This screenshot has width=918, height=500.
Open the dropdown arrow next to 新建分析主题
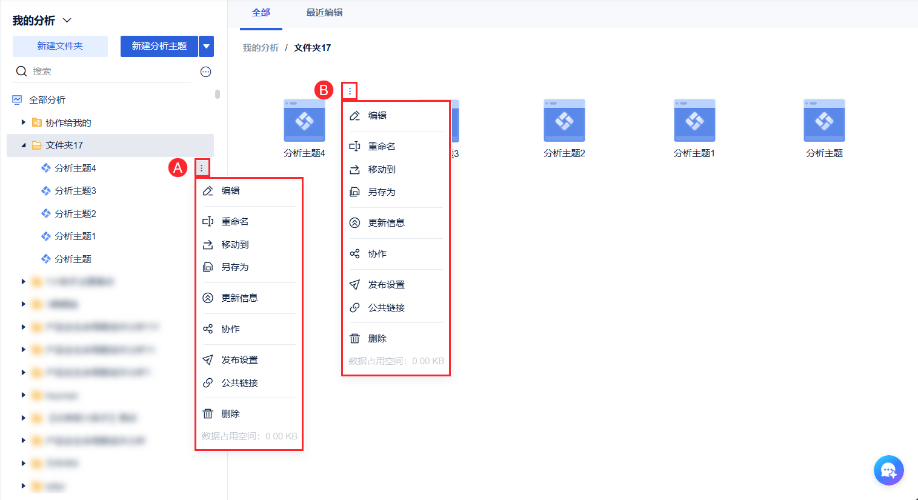tap(207, 46)
